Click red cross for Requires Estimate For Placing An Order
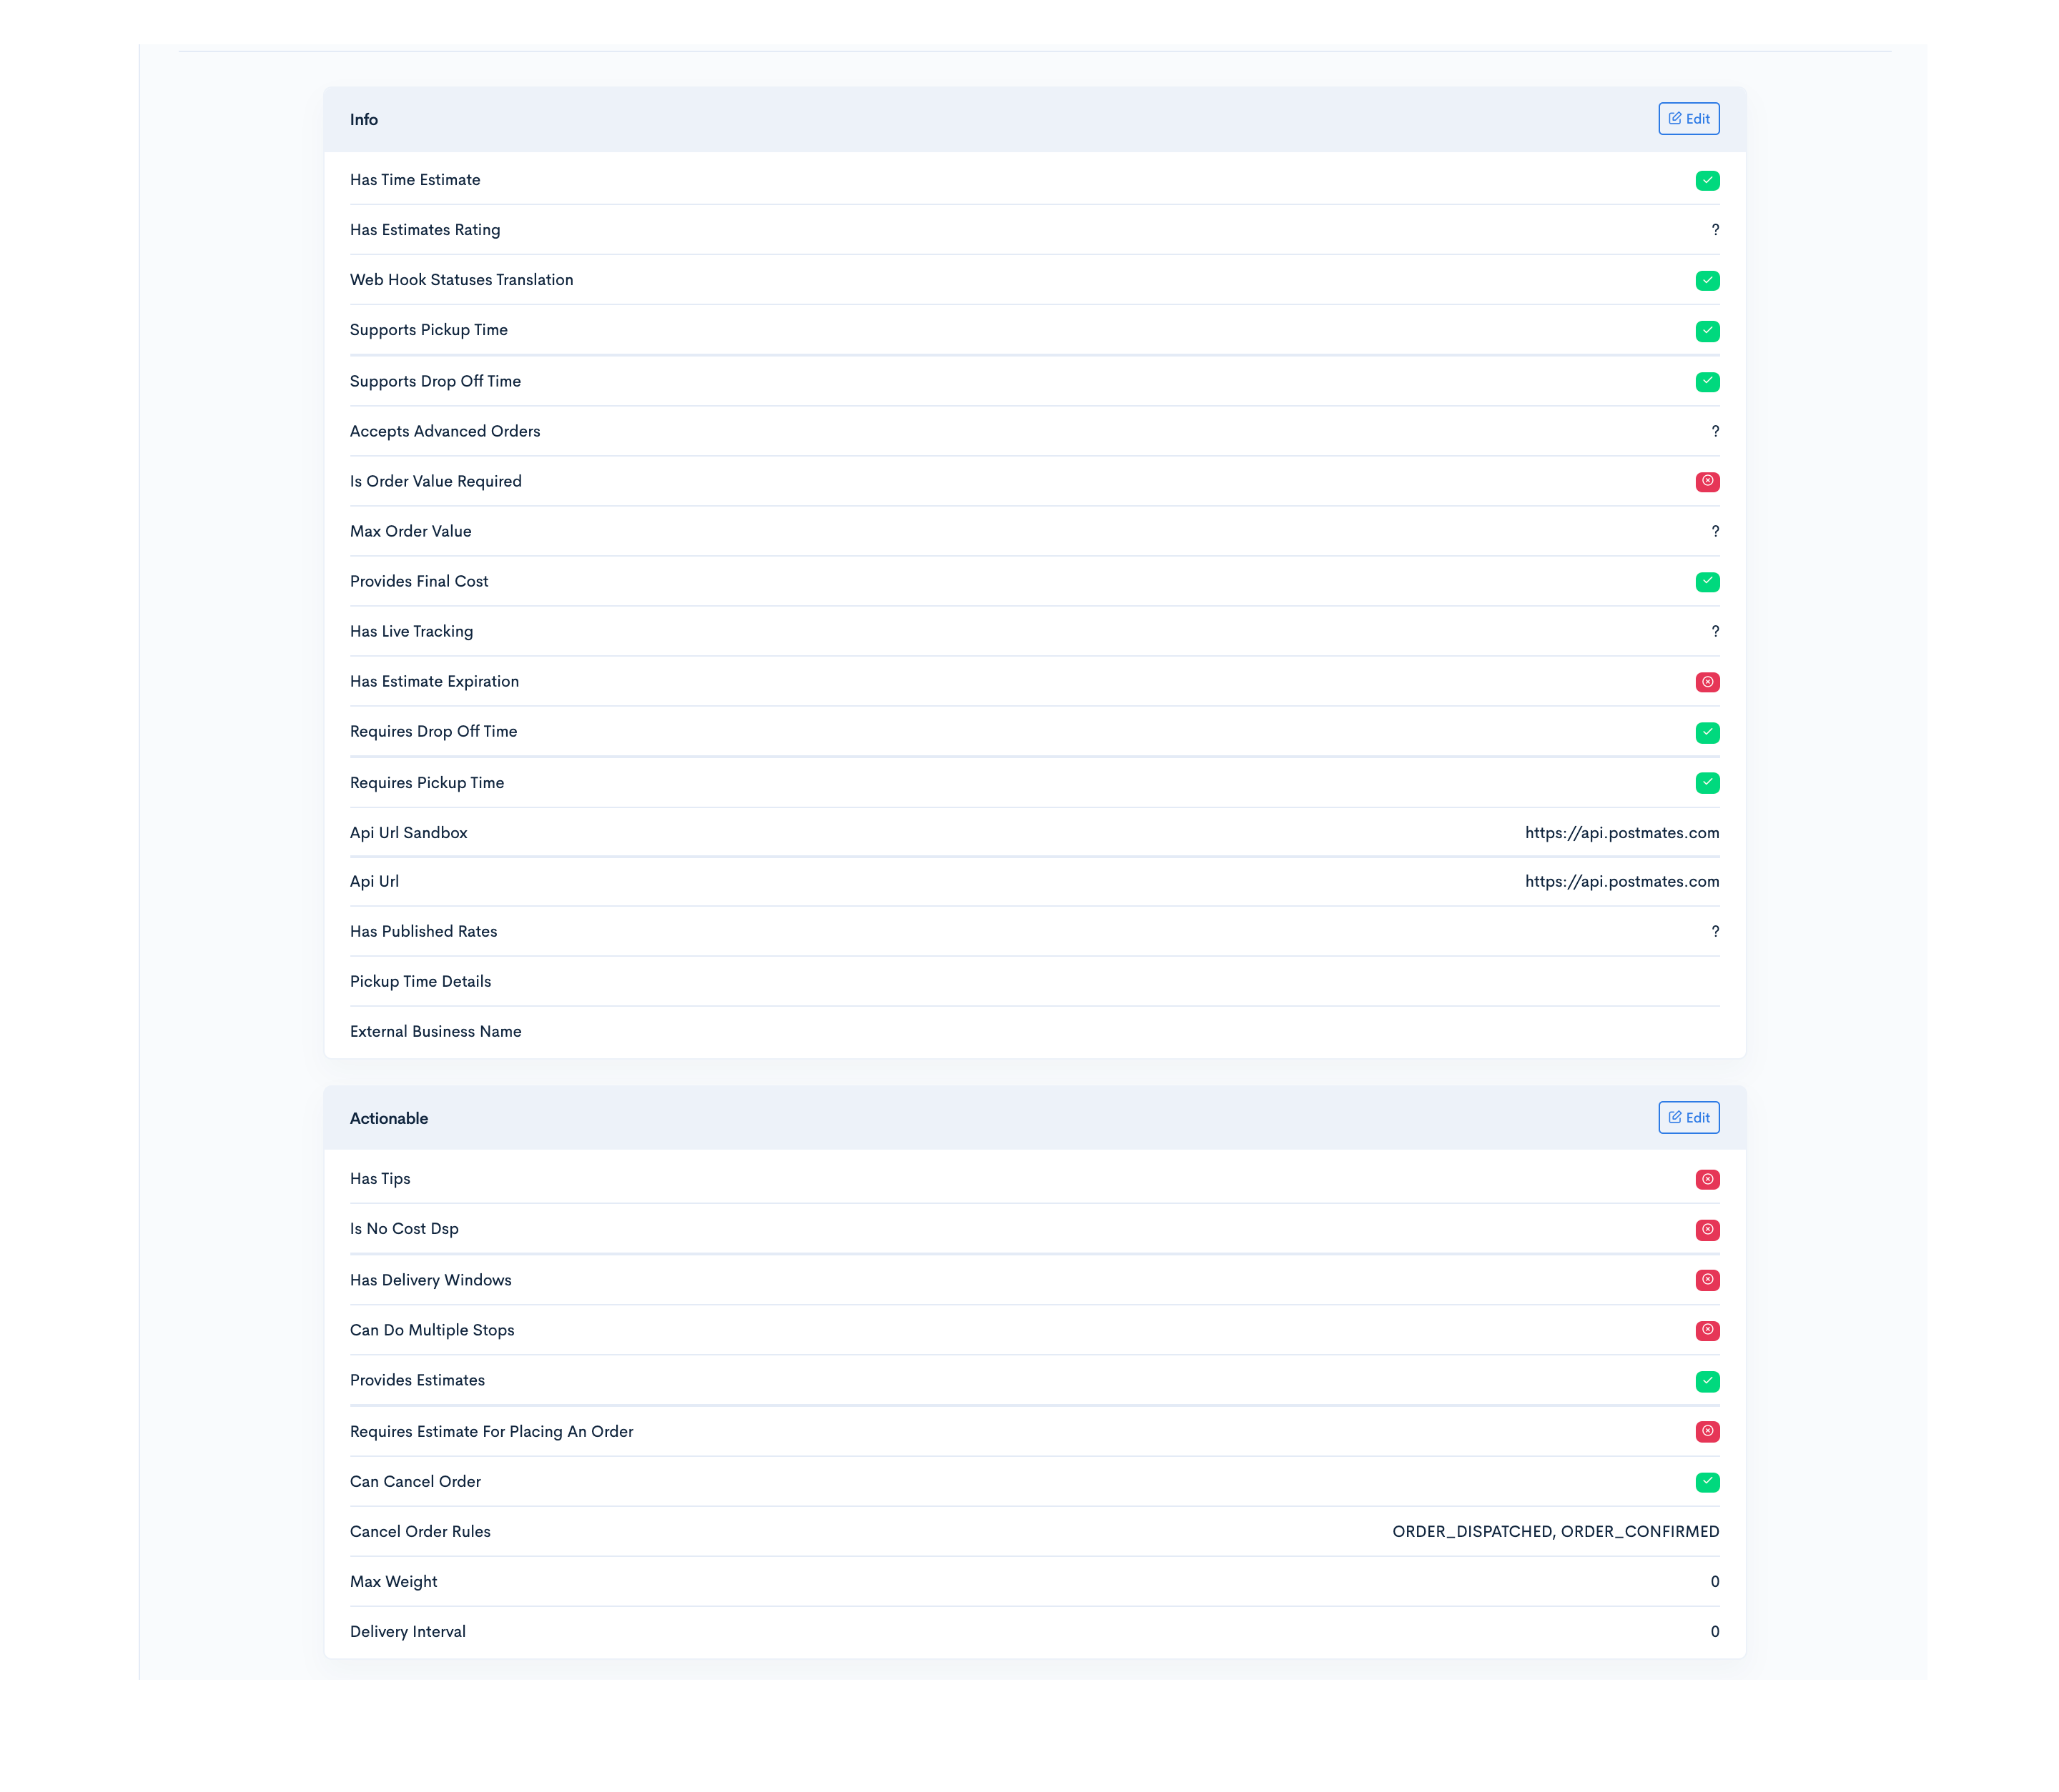The height and width of the screenshot is (1792, 2059). pyautogui.click(x=1707, y=1432)
